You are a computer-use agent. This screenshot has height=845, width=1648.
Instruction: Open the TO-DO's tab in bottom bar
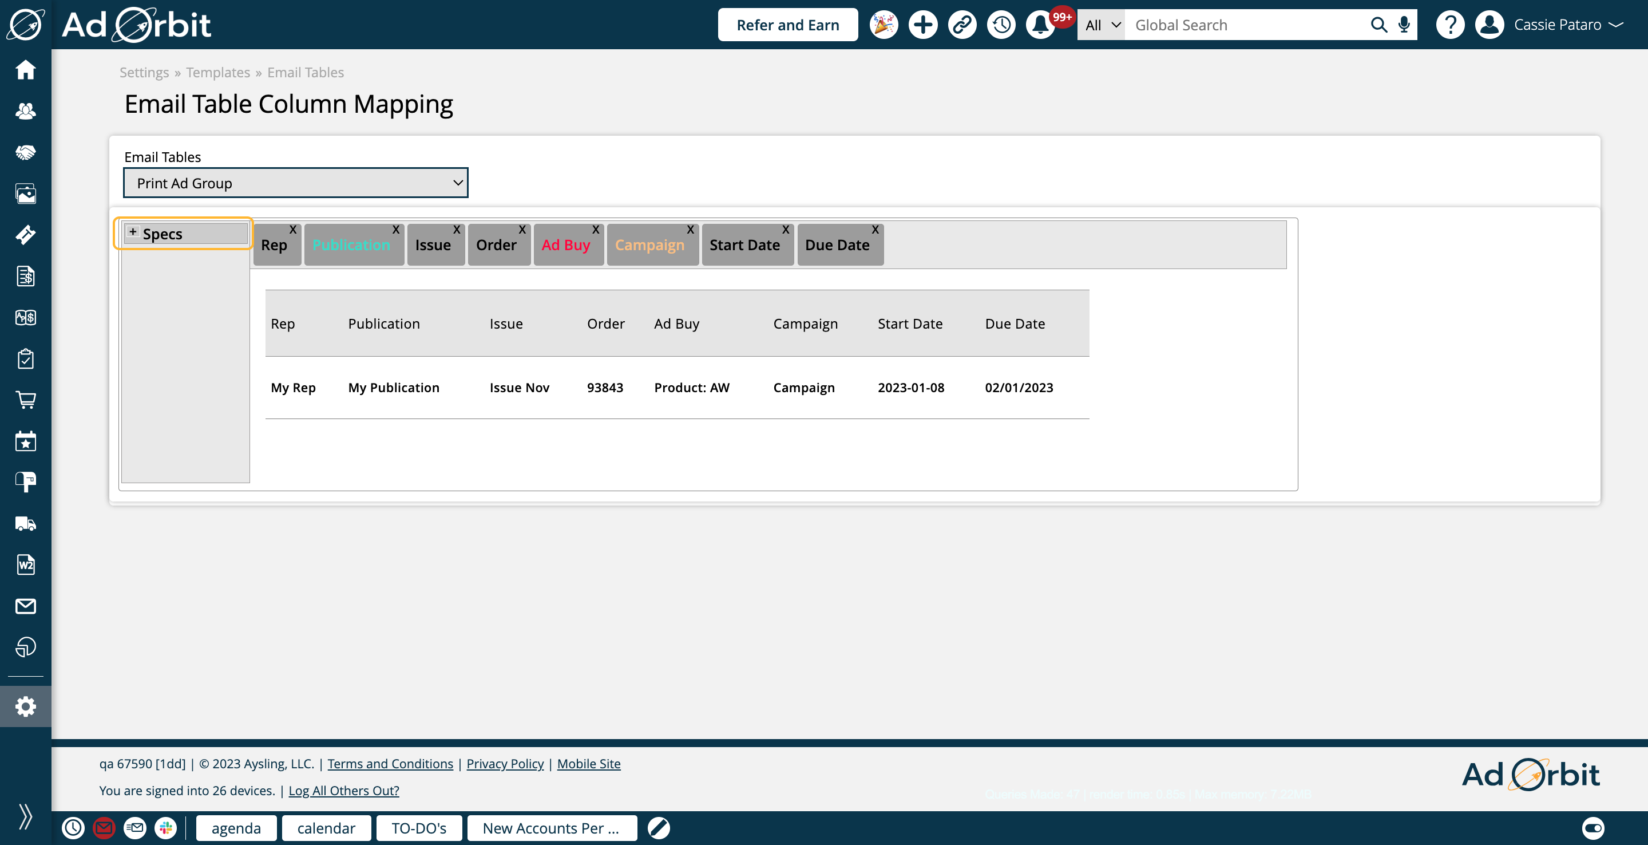click(418, 828)
